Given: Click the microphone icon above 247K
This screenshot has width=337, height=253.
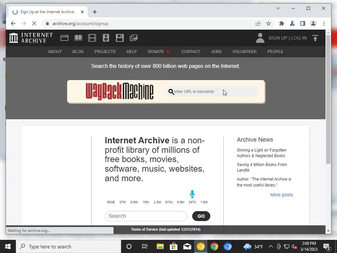Looking at the screenshot, I should 192,194.
